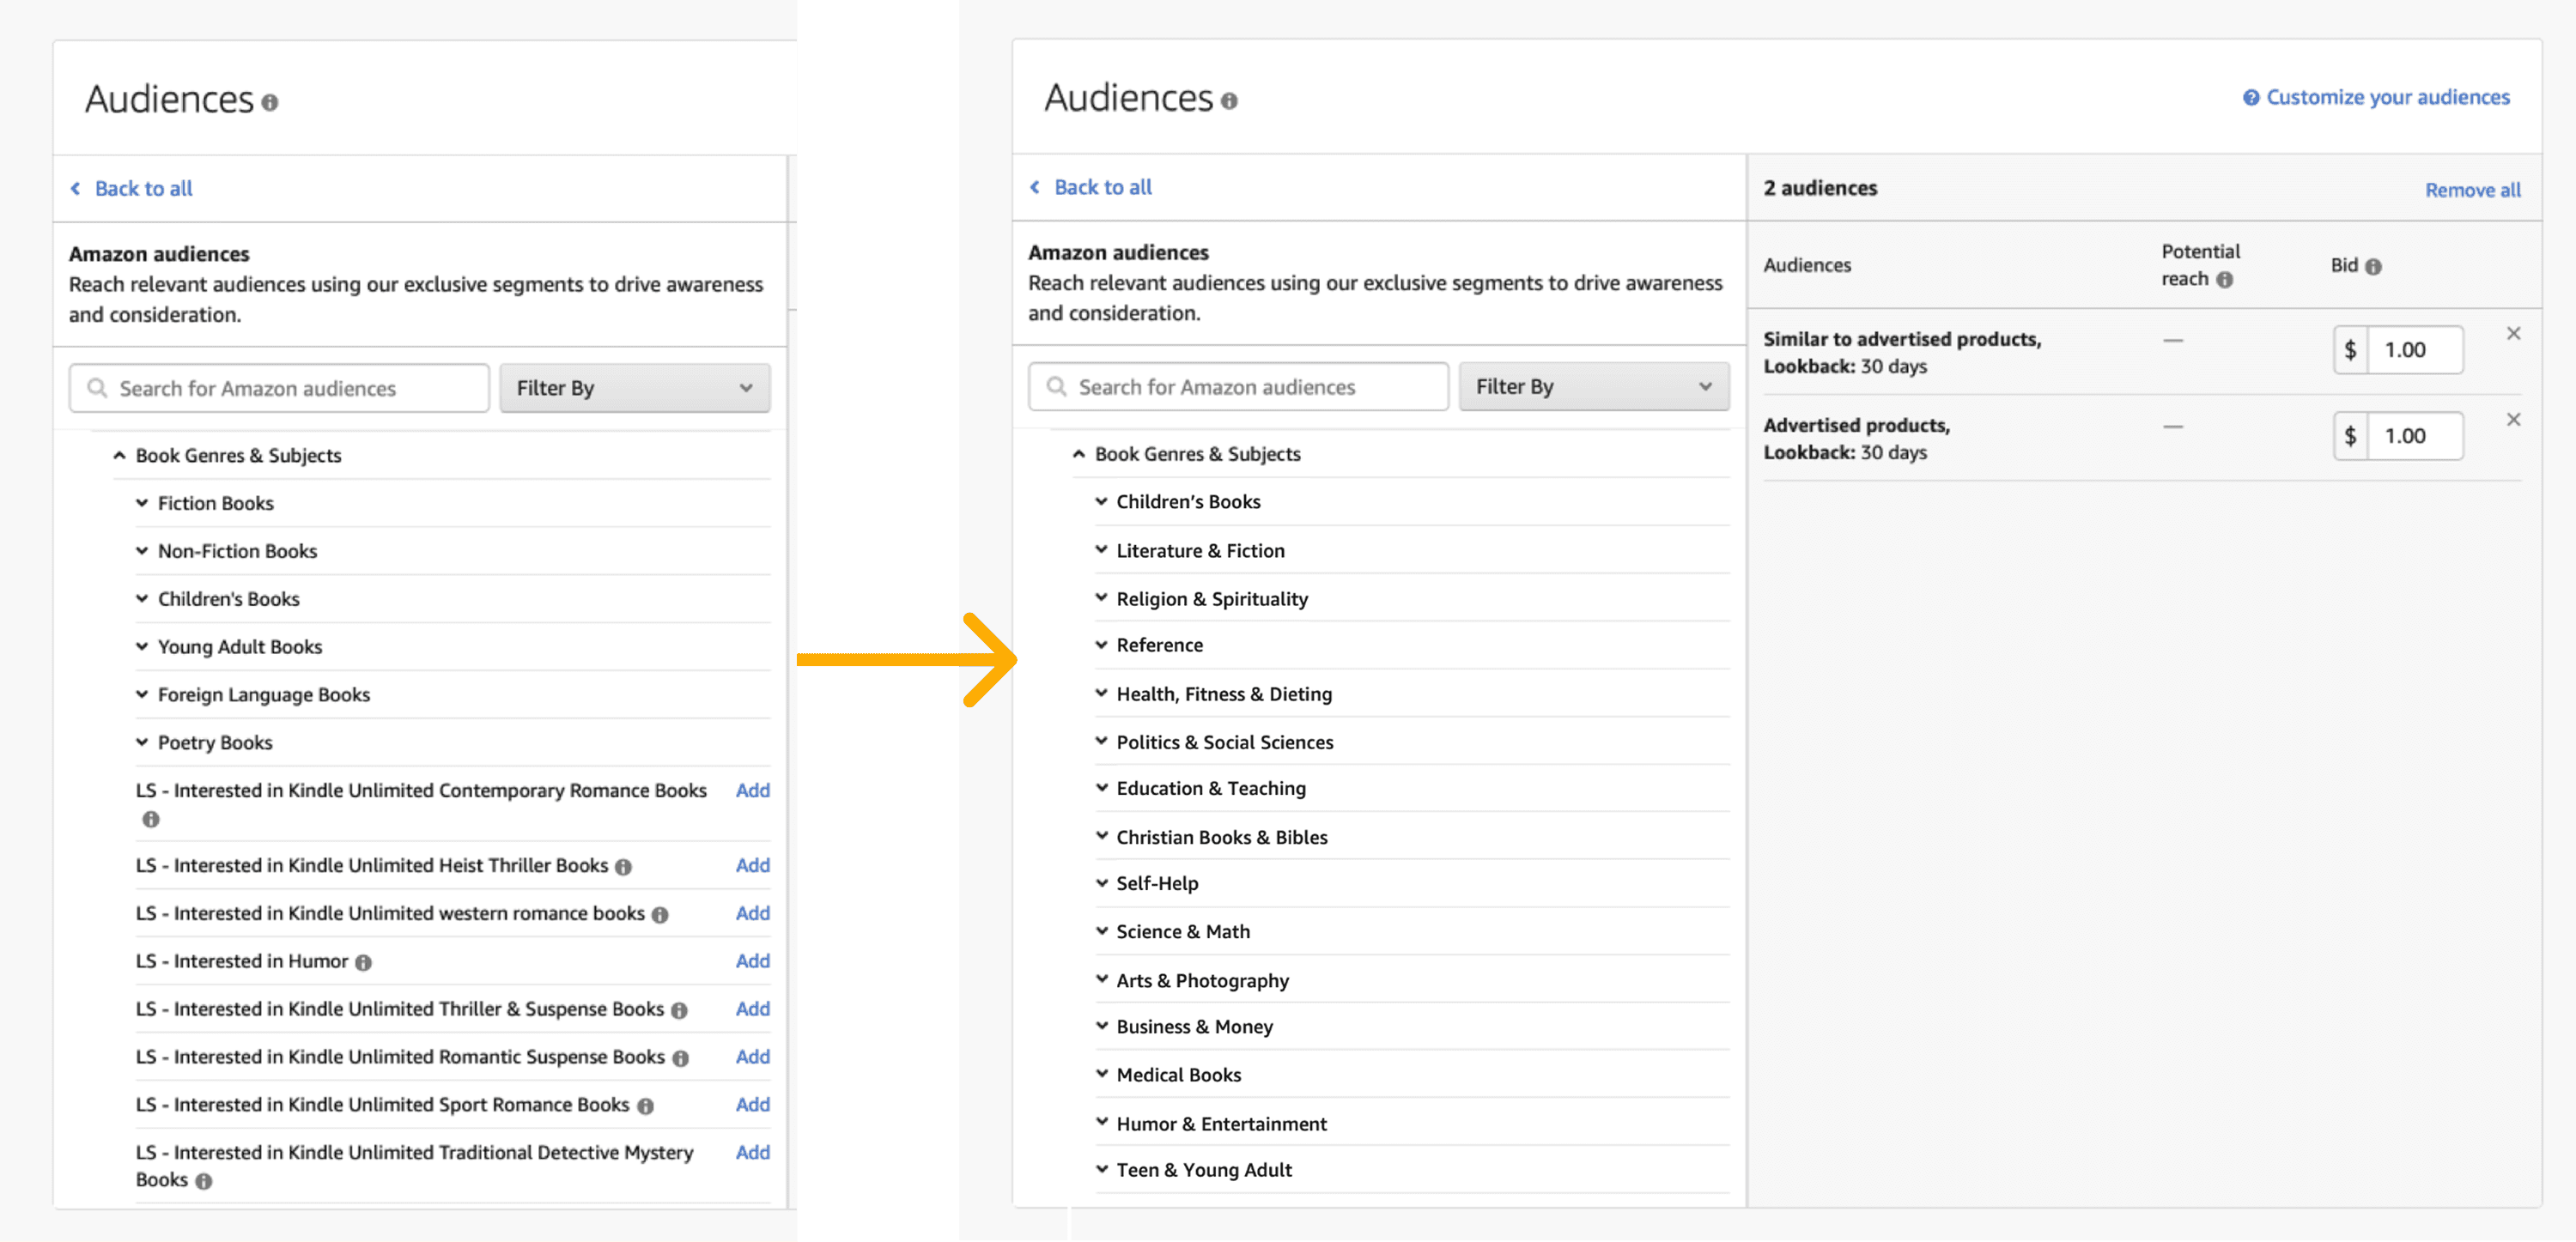The image size is (2576, 1242).
Task: Expand Poetry Books category
Action: tap(142, 743)
